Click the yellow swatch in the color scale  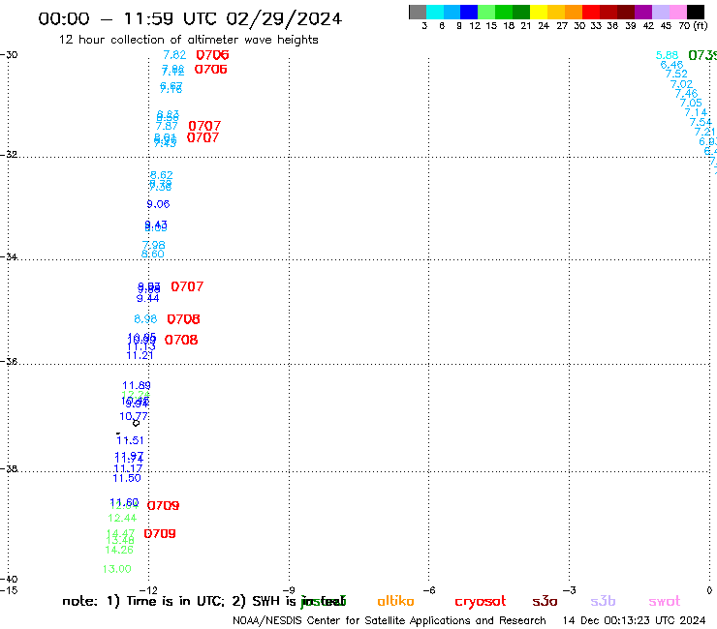(x=539, y=13)
